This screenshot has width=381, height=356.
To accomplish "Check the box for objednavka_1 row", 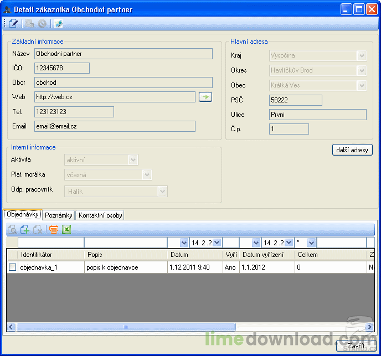I will click(x=12, y=267).
